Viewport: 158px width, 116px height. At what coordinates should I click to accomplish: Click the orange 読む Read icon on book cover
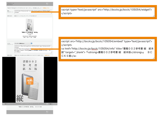click(x=30, y=81)
